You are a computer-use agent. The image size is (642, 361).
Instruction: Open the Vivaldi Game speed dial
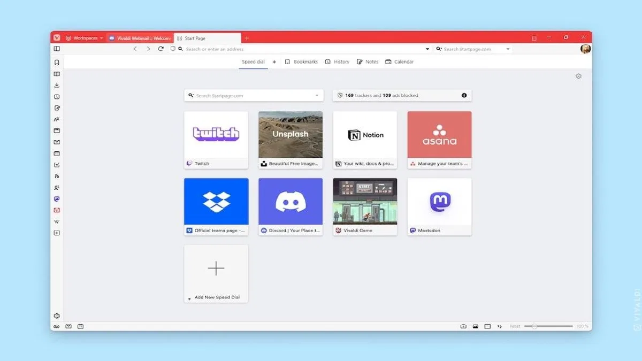365,206
